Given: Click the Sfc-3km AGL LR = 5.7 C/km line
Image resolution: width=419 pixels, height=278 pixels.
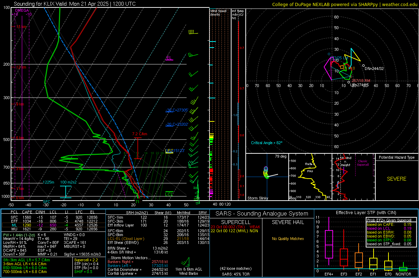Looking at the screenshot, I should click(x=27, y=260).
